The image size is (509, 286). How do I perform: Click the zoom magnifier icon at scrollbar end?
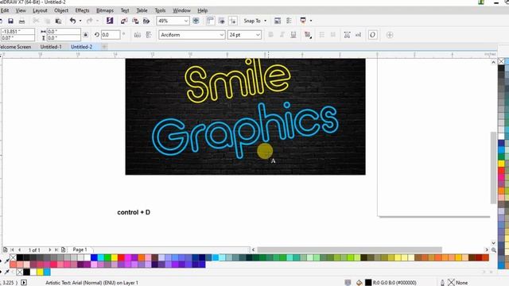493,249
